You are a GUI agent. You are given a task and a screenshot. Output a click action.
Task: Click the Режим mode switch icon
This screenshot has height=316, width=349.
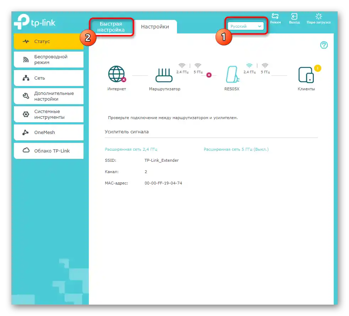pos(275,16)
